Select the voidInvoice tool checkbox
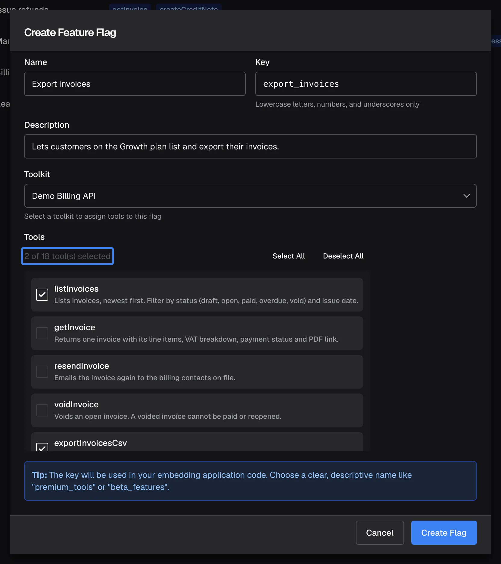Image resolution: width=501 pixels, height=564 pixels. [42, 410]
